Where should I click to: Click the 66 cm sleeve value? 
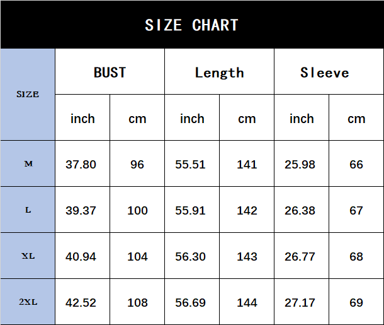[x=356, y=164]
